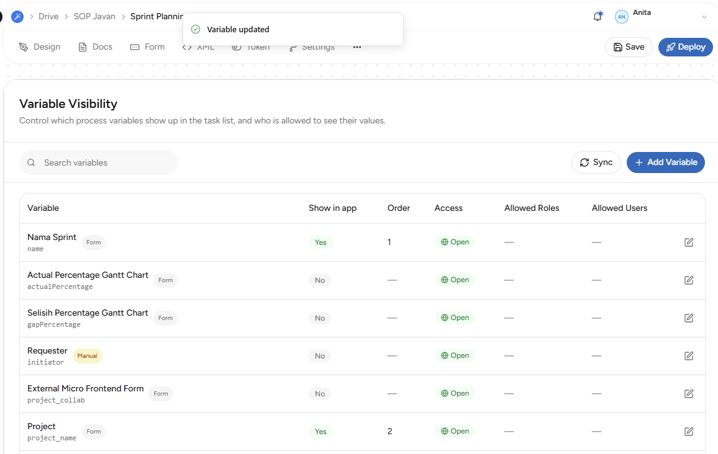718x454 pixels.
Task: Open the more options ellipsis menu
Action: tap(357, 47)
